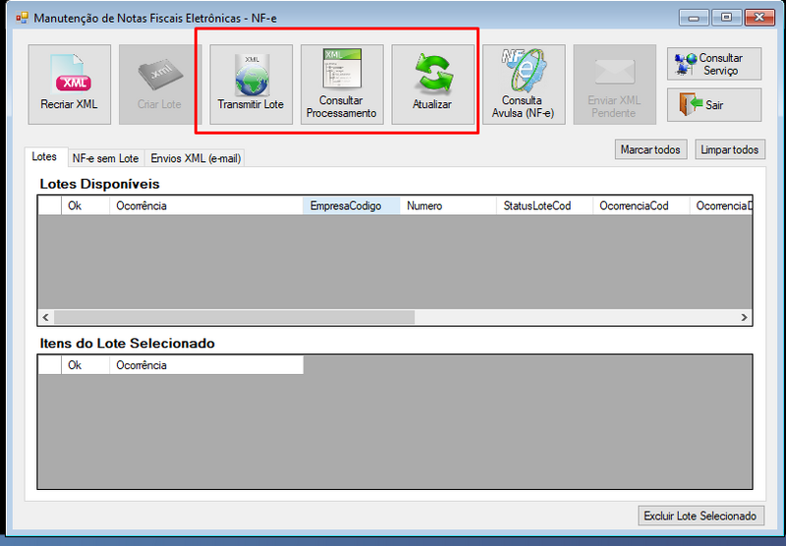This screenshot has width=786, height=546.
Task: Click the Limpar todos button
Action: (x=730, y=150)
